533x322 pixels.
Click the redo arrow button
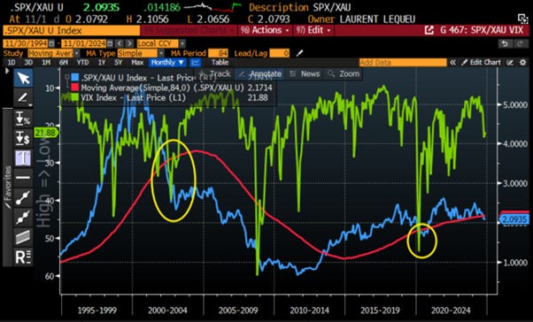pos(521,43)
